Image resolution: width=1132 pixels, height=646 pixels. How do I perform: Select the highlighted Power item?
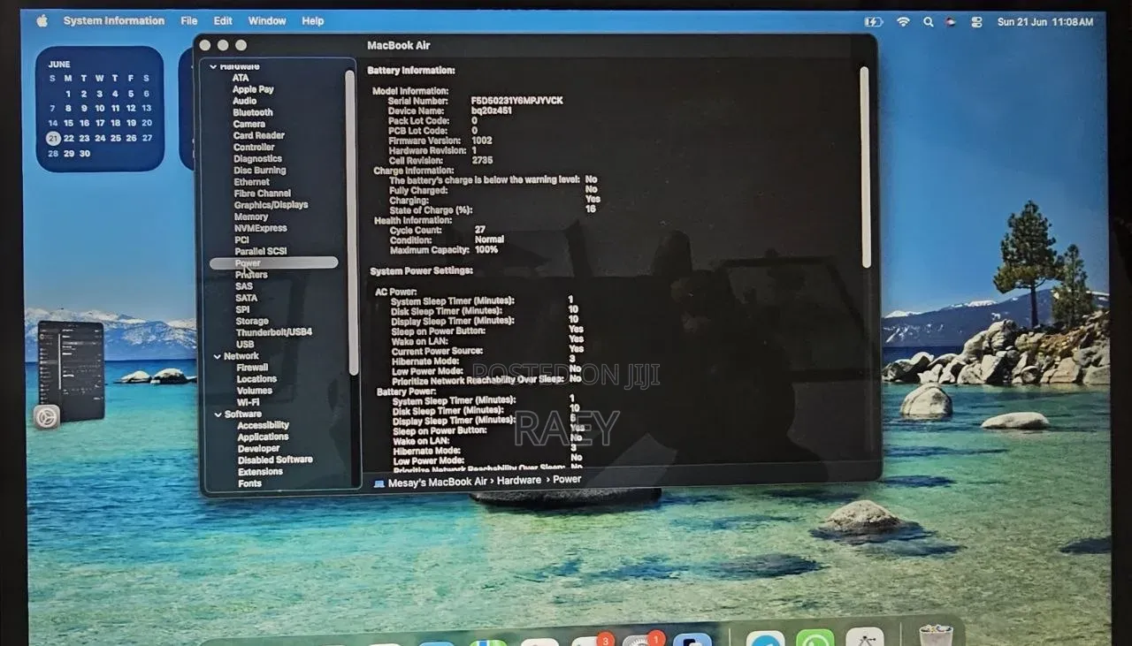click(273, 262)
